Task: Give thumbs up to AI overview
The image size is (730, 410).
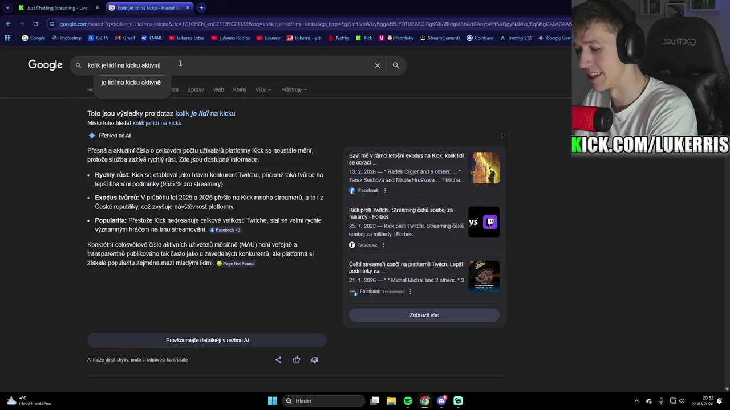Action: pyautogui.click(x=297, y=360)
